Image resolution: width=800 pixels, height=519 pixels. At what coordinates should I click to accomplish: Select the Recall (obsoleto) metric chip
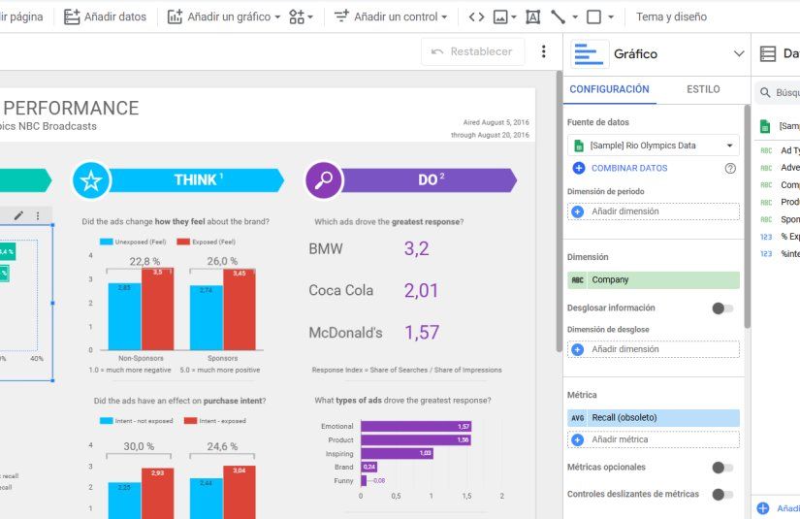(653, 418)
